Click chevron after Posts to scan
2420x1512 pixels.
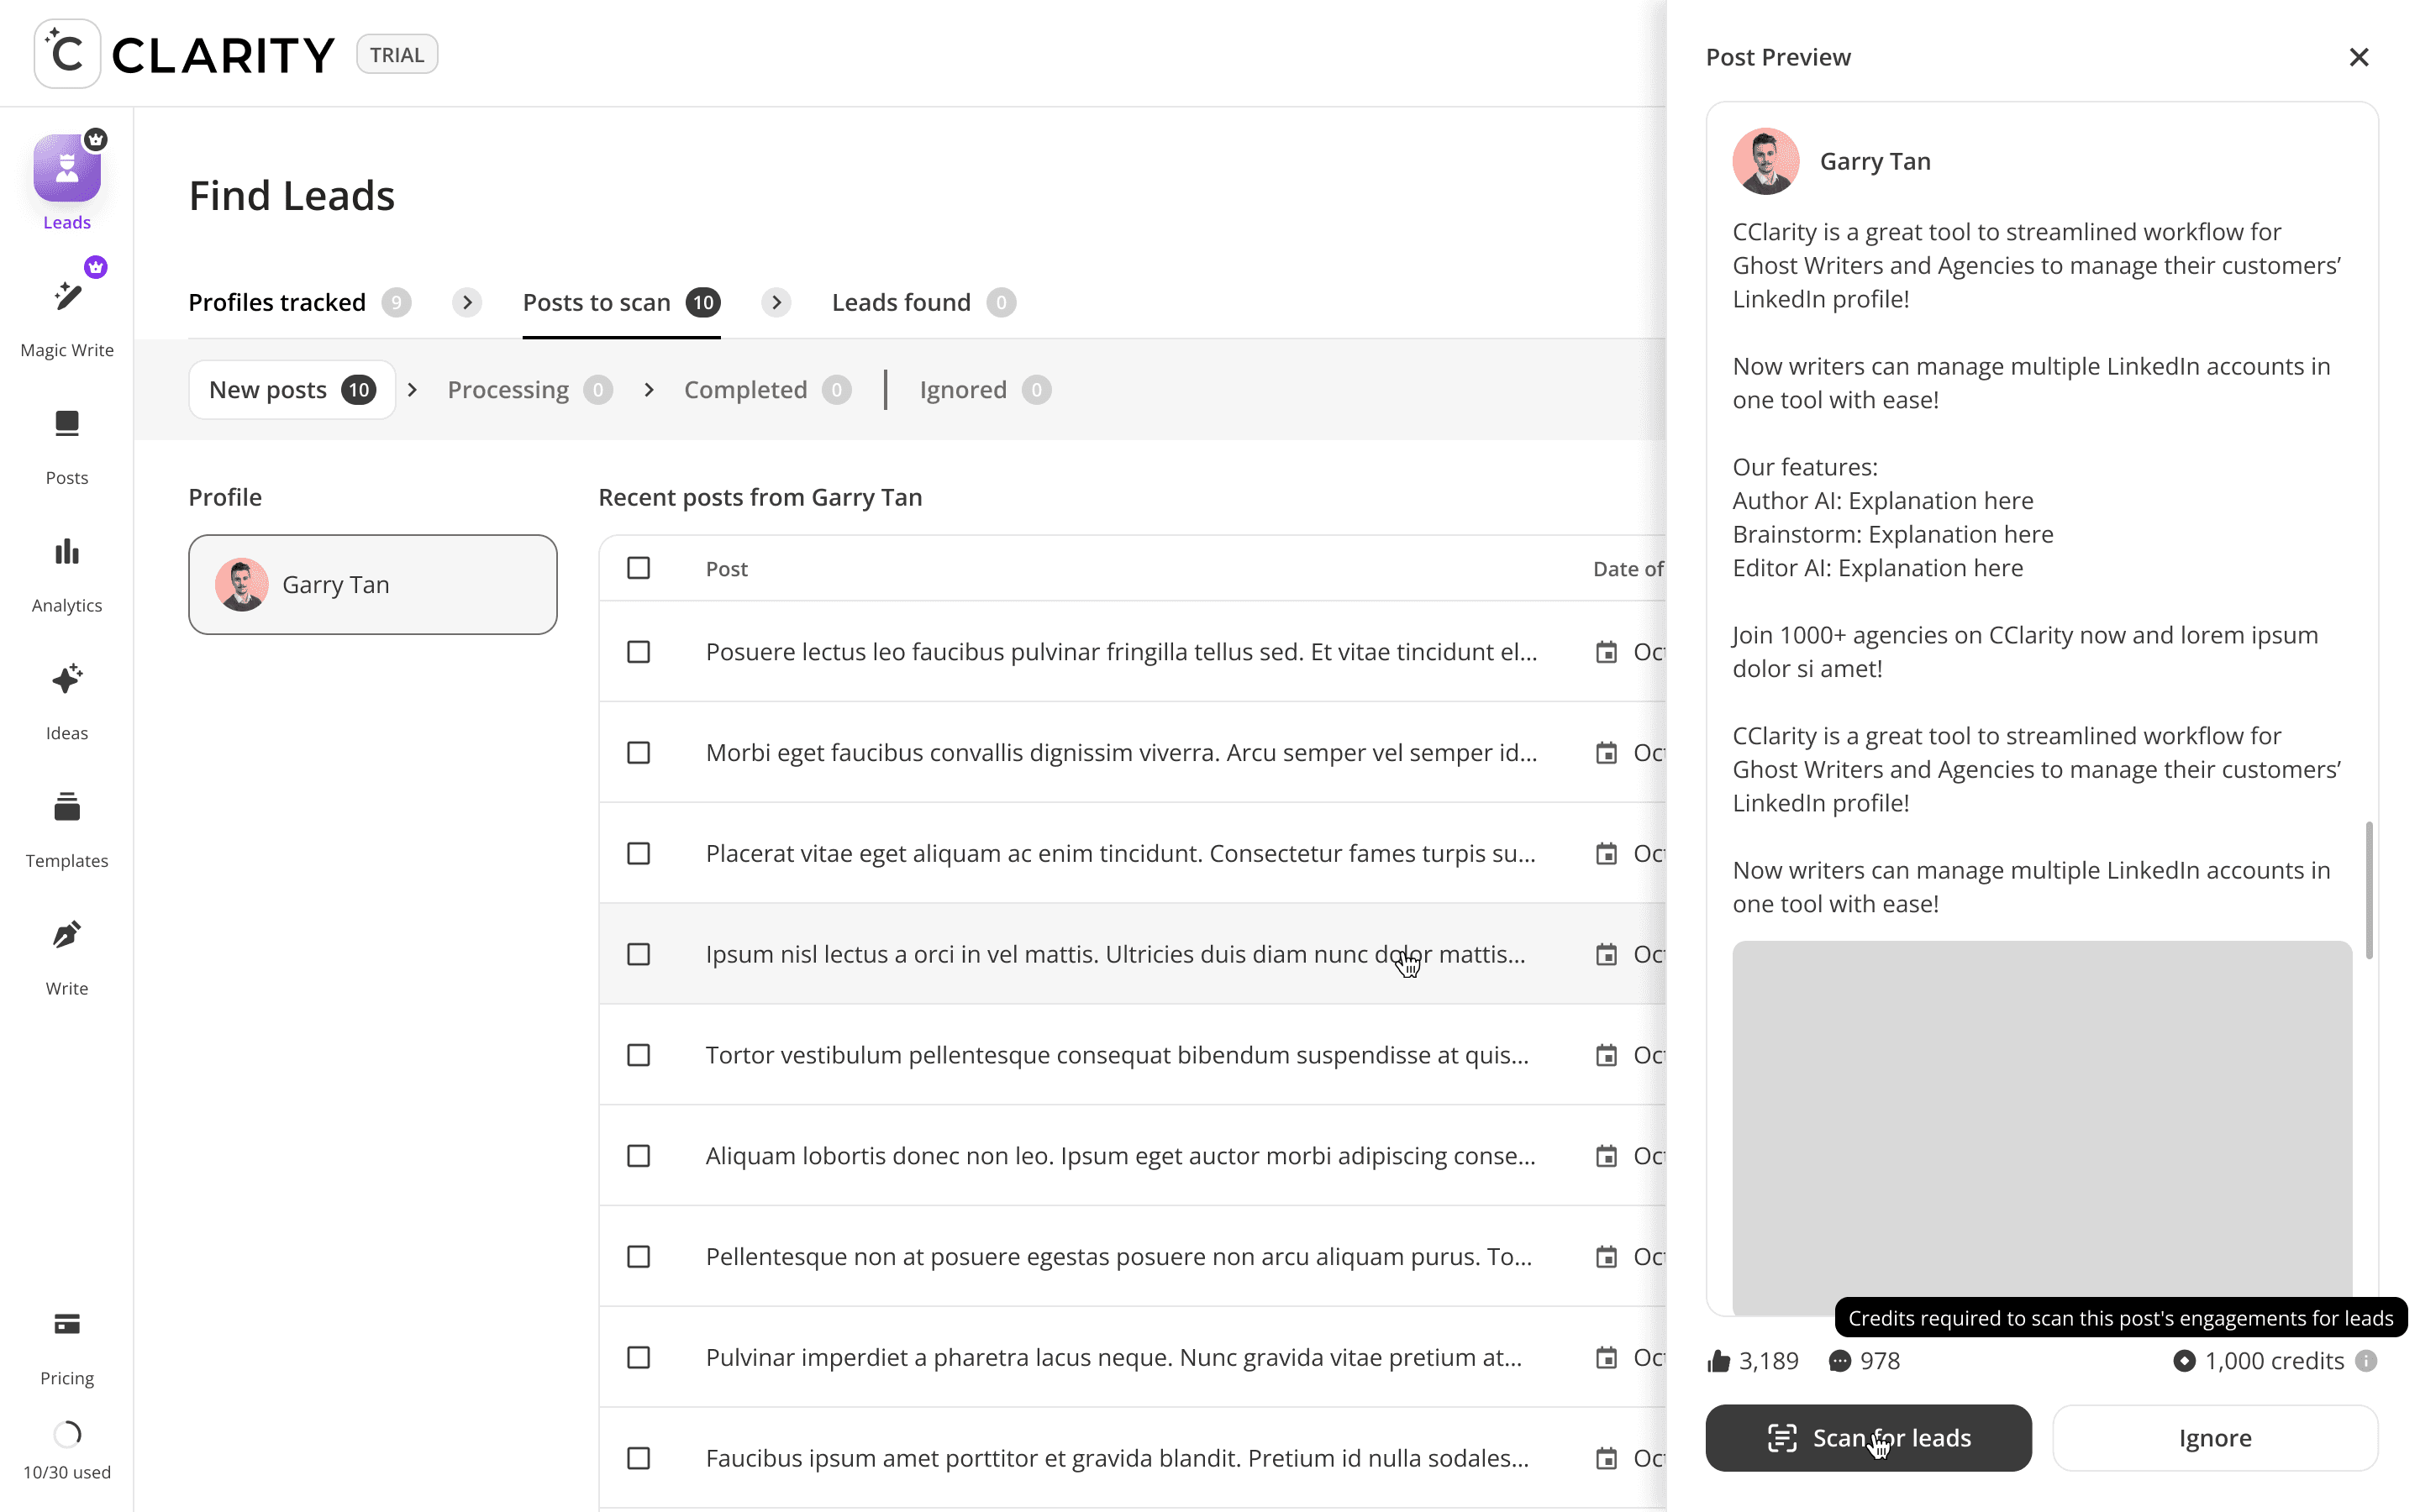click(x=776, y=302)
